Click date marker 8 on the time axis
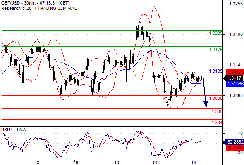The width and height of the screenshot is (244, 165). (x=38, y=163)
